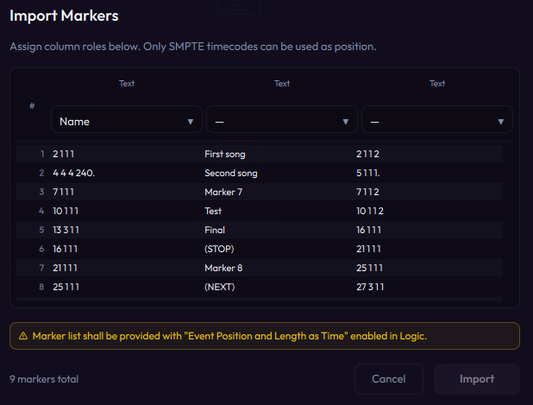Click the '4 4 4 240.' cell

tap(74, 173)
